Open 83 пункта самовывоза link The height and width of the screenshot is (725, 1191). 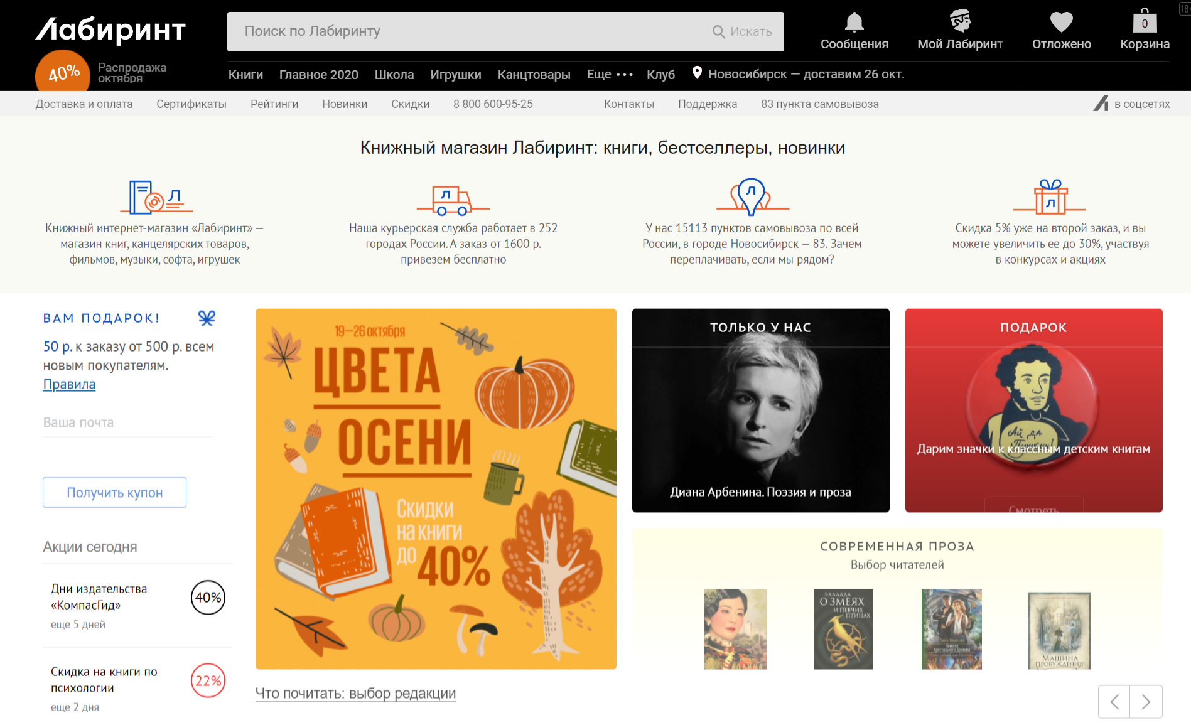pos(820,104)
